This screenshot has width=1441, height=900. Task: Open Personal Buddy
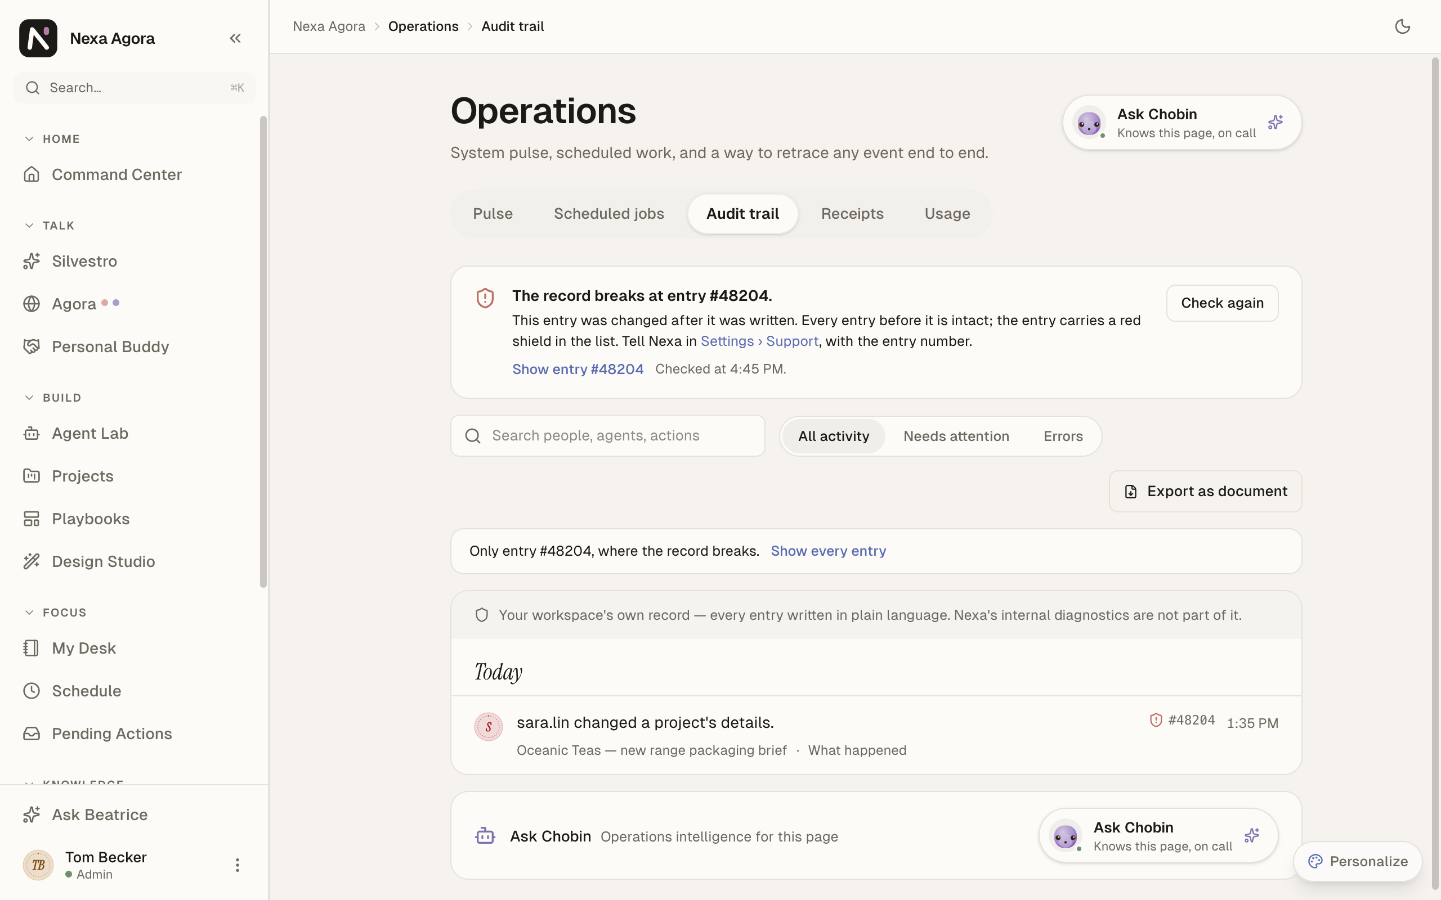134,346
